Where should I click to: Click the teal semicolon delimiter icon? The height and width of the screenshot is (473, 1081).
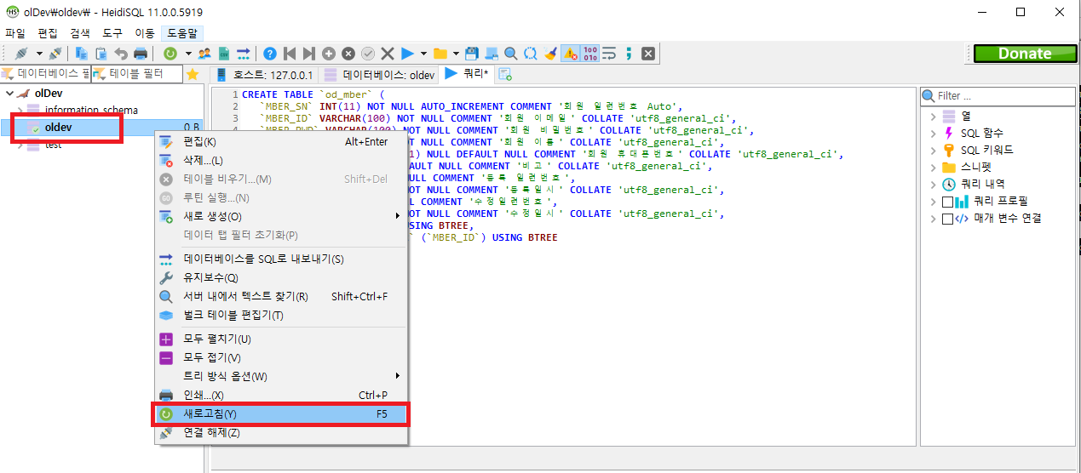click(629, 53)
